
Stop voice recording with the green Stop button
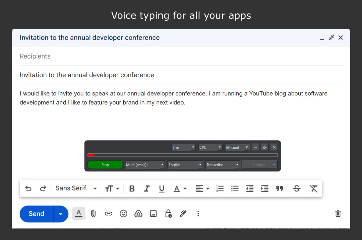click(105, 165)
